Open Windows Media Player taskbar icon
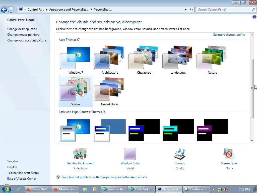The image size is (257, 193). [95, 189]
